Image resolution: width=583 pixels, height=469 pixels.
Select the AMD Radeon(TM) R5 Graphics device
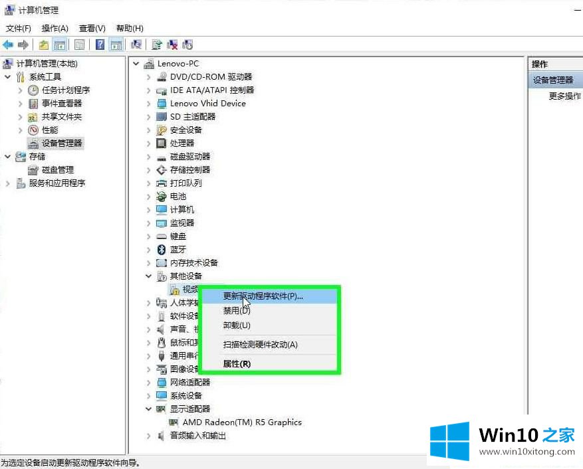click(241, 422)
